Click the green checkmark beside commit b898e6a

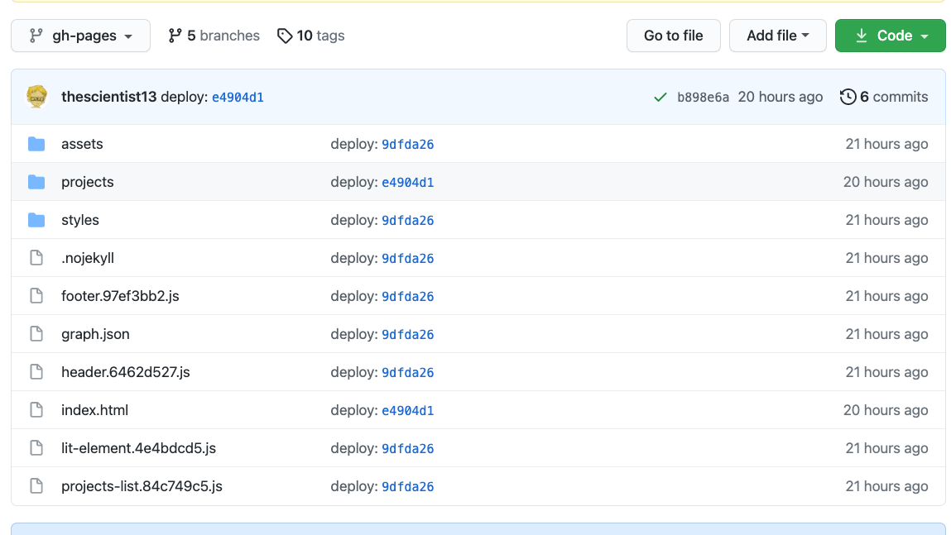(660, 97)
